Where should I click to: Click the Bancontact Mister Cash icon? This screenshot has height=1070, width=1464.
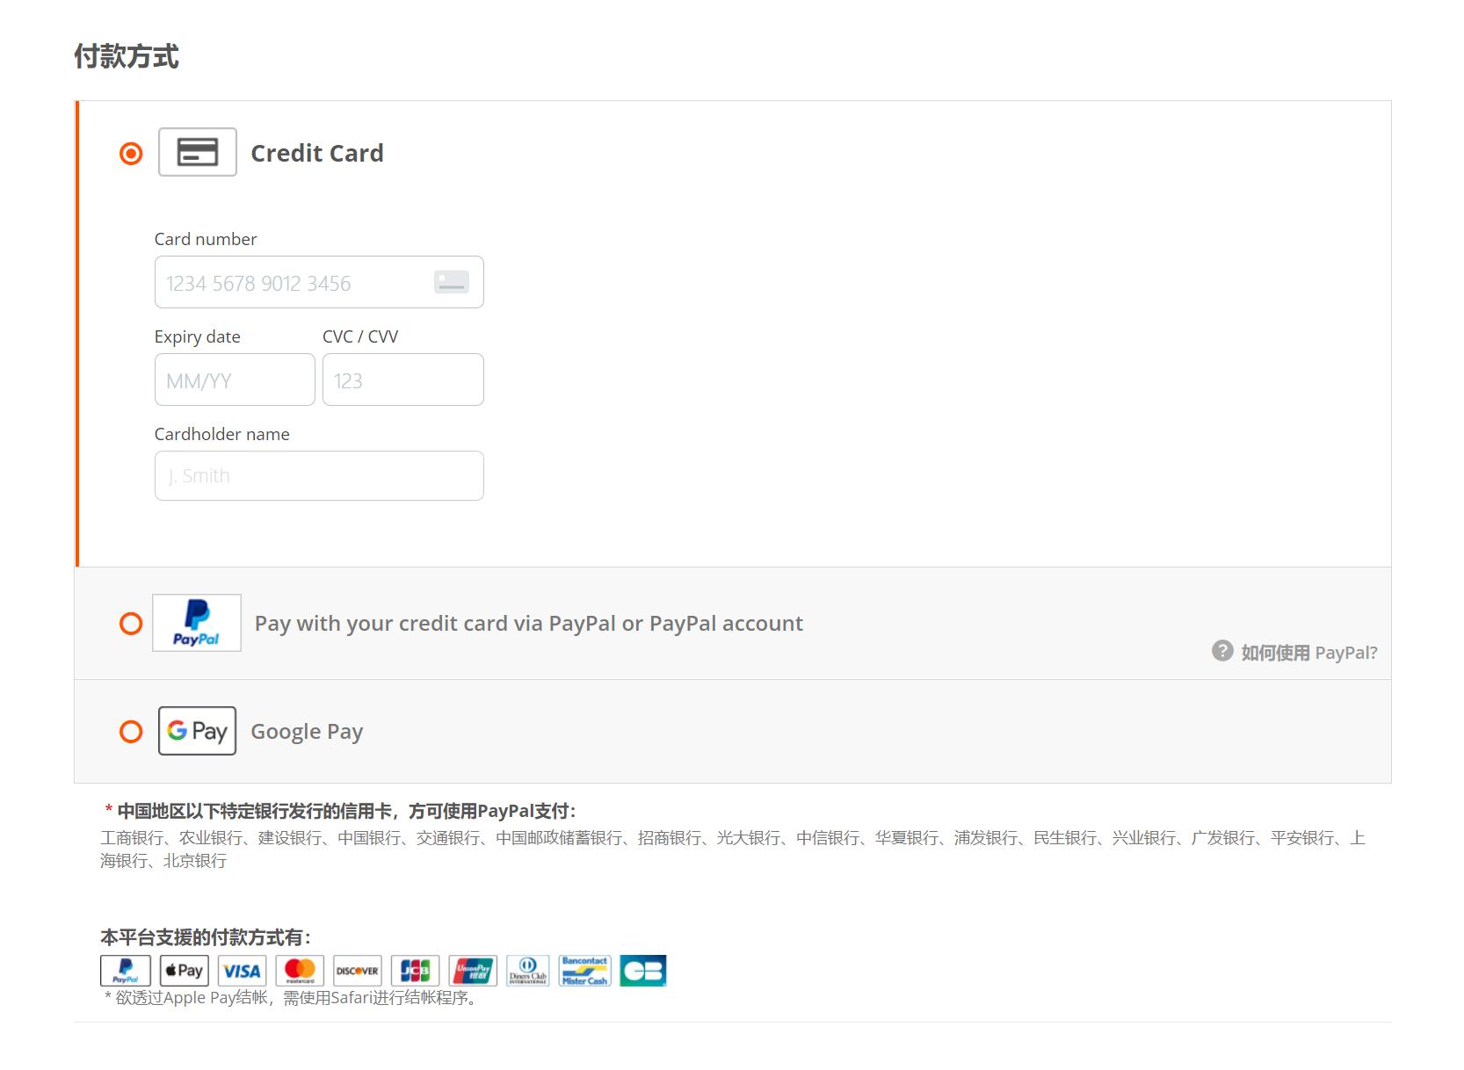(585, 970)
